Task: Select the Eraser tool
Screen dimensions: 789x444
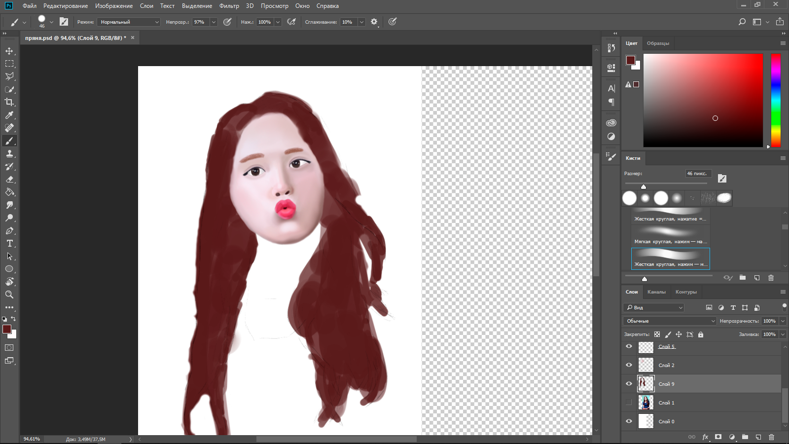Action: click(x=9, y=180)
